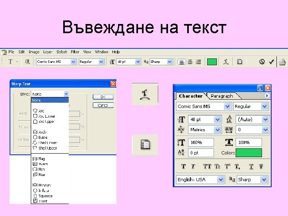Open Color swatch in Character panel

pos(249,153)
